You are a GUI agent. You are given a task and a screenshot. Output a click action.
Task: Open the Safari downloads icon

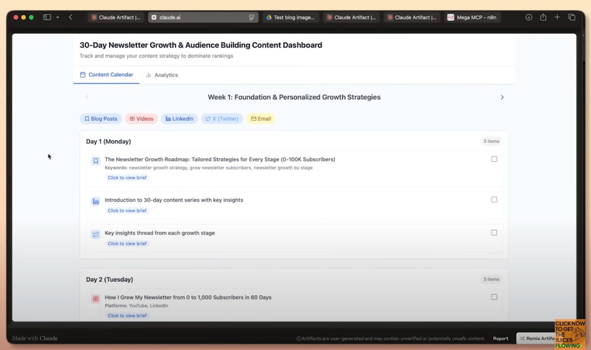[529, 17]
